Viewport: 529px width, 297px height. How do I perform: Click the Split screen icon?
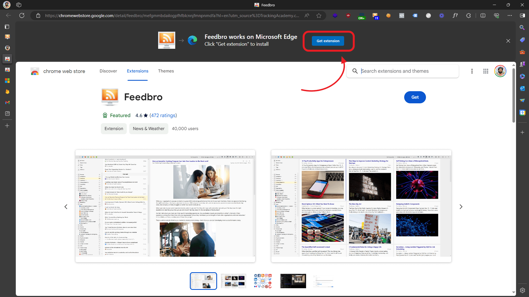pos(483,16)
